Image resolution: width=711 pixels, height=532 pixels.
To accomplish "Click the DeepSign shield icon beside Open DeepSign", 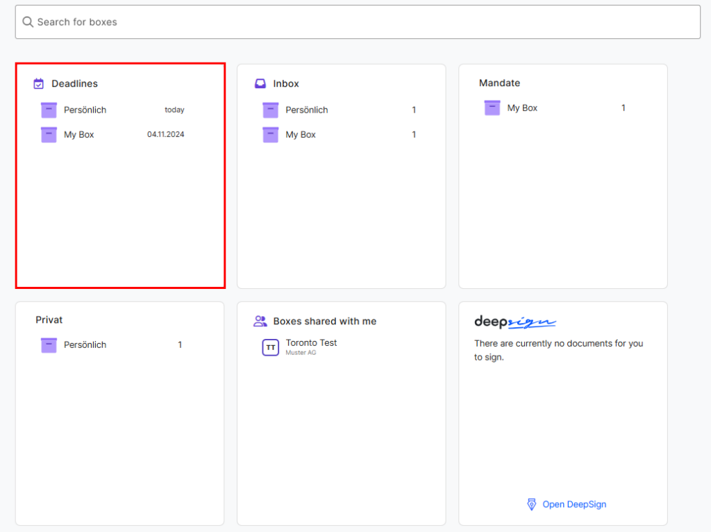I will pyautogui.click(x=532, y=505).
